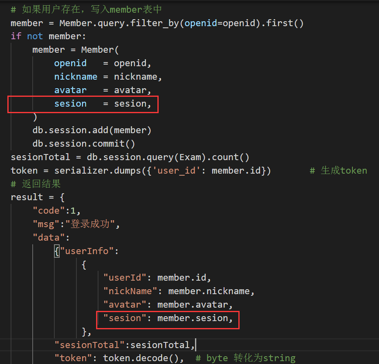Click the 'nickname = nickname,' argument line
379x364 pixels.
click(x=108, y=77)
